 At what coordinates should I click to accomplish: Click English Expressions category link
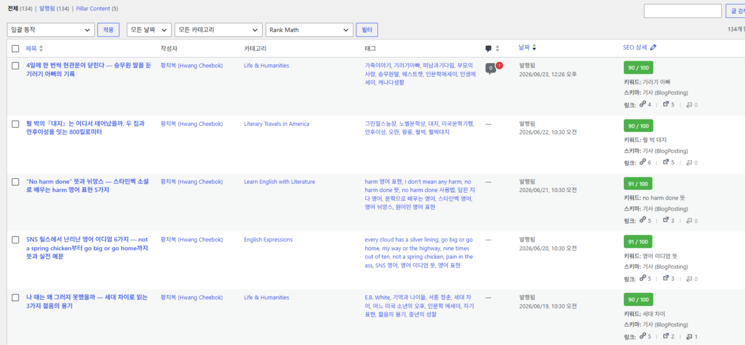[x=268, y=240]
